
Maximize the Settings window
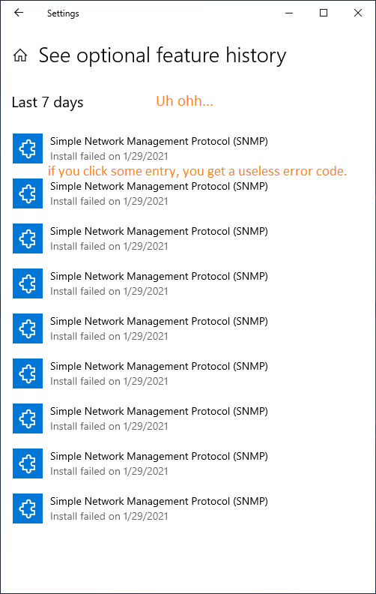point(324,13)
